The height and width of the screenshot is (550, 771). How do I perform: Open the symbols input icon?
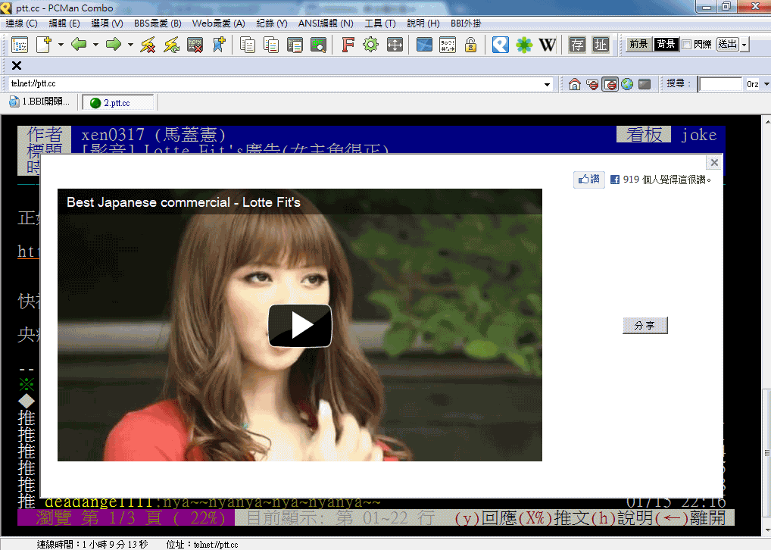pos(448,45)
